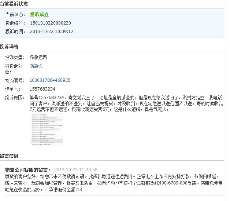Click the 当前投诉状态 section heading

point(14,4)
